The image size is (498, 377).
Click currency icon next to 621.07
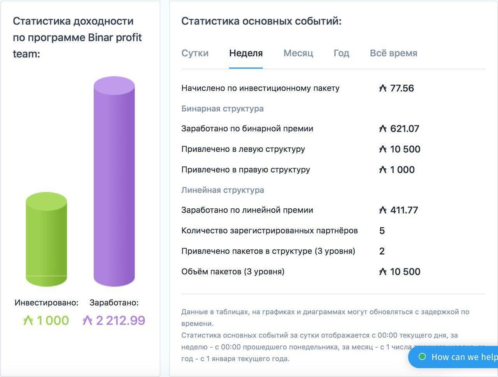point(383,129)
